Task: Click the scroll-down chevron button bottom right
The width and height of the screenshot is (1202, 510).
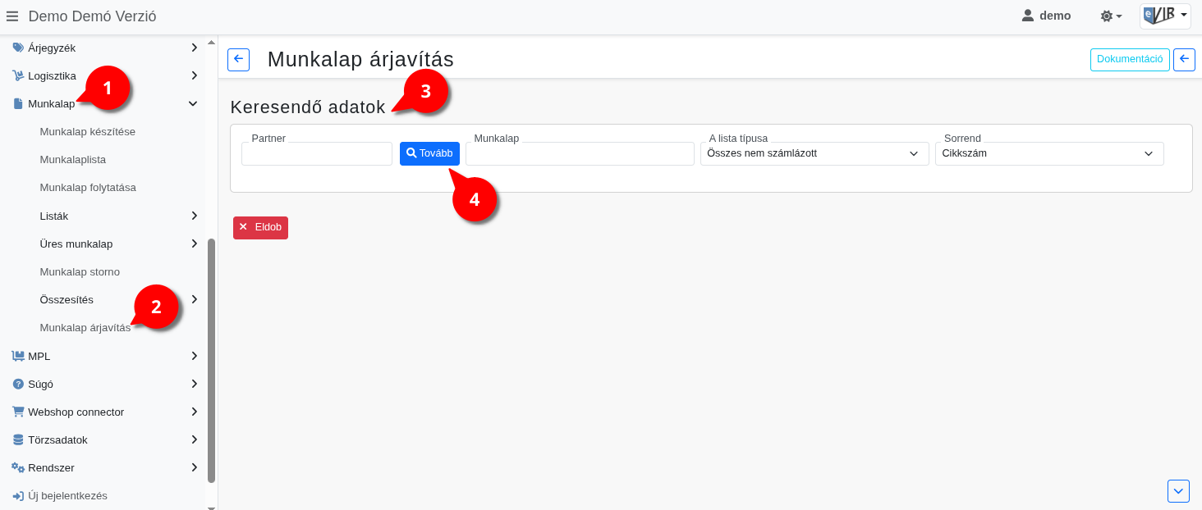Action: [1178, 490]
